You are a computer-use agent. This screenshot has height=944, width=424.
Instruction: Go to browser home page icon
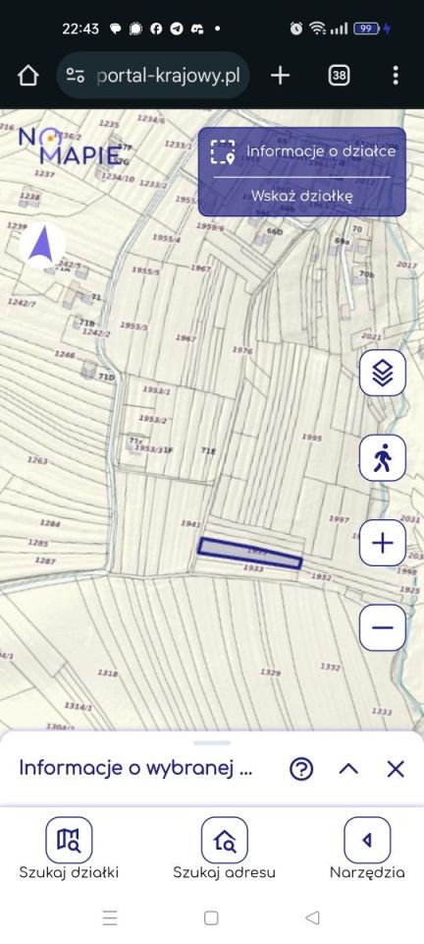click(x=28, y=76)
